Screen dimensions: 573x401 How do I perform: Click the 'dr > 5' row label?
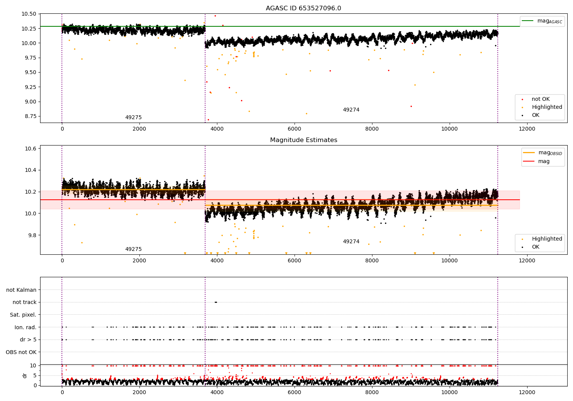[28, 340]
